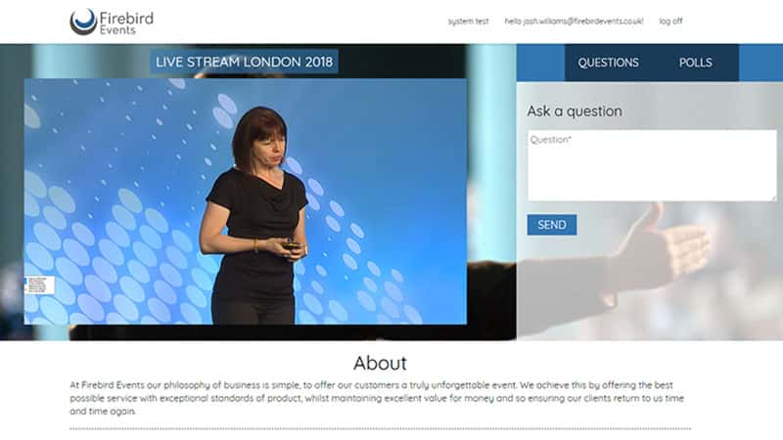Click the blue bar right of Polls tab
Viewport: 783px width, 440px height.
coord(760,63)
